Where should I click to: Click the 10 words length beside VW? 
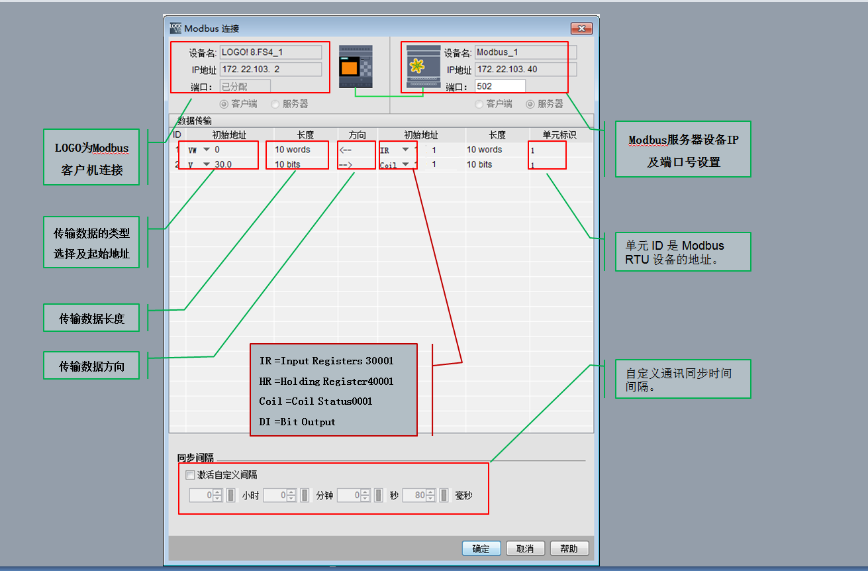293,150
